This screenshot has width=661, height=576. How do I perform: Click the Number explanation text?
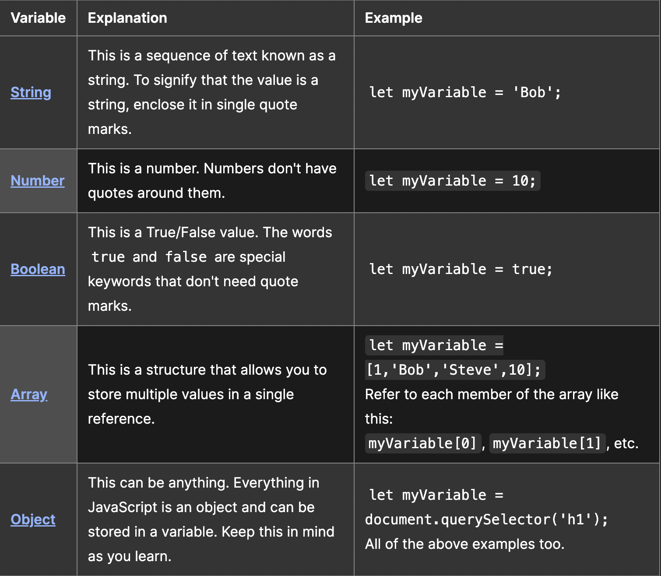click(x=212, y=181)
